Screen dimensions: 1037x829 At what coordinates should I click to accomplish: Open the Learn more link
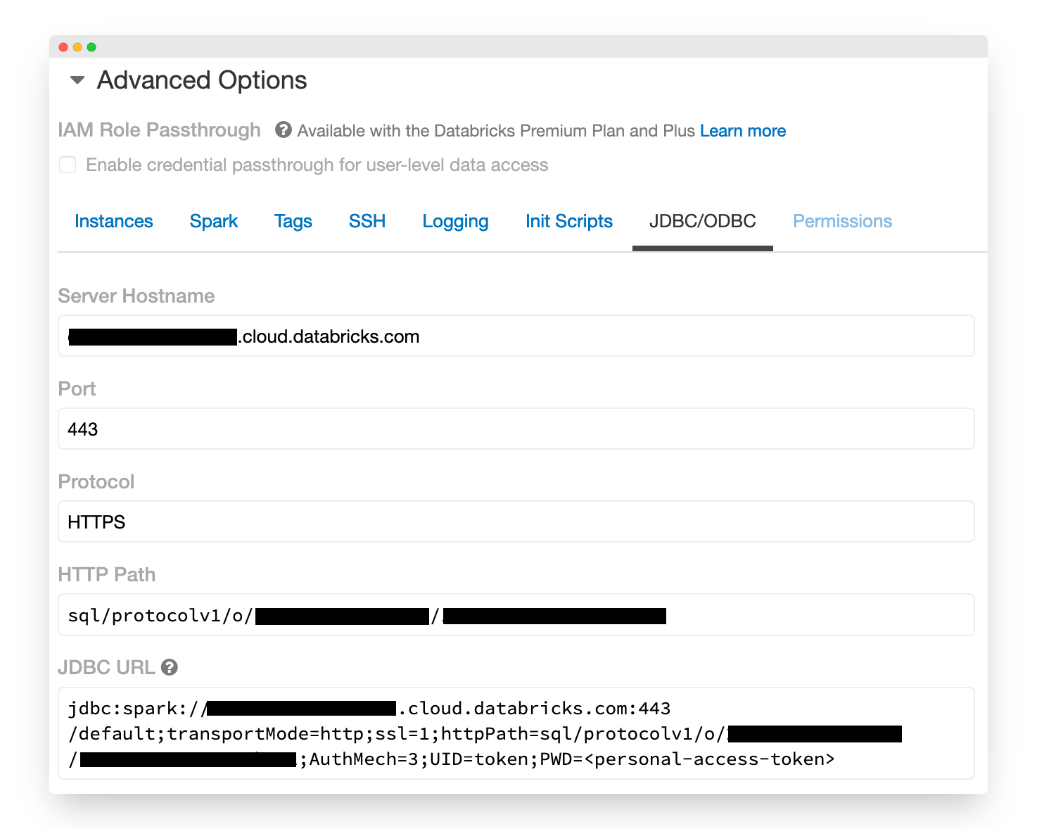click(742, 131)
